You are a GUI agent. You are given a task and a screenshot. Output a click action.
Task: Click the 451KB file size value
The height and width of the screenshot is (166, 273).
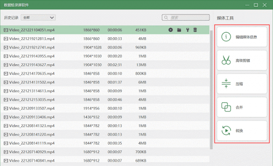[x=141, y=30]
